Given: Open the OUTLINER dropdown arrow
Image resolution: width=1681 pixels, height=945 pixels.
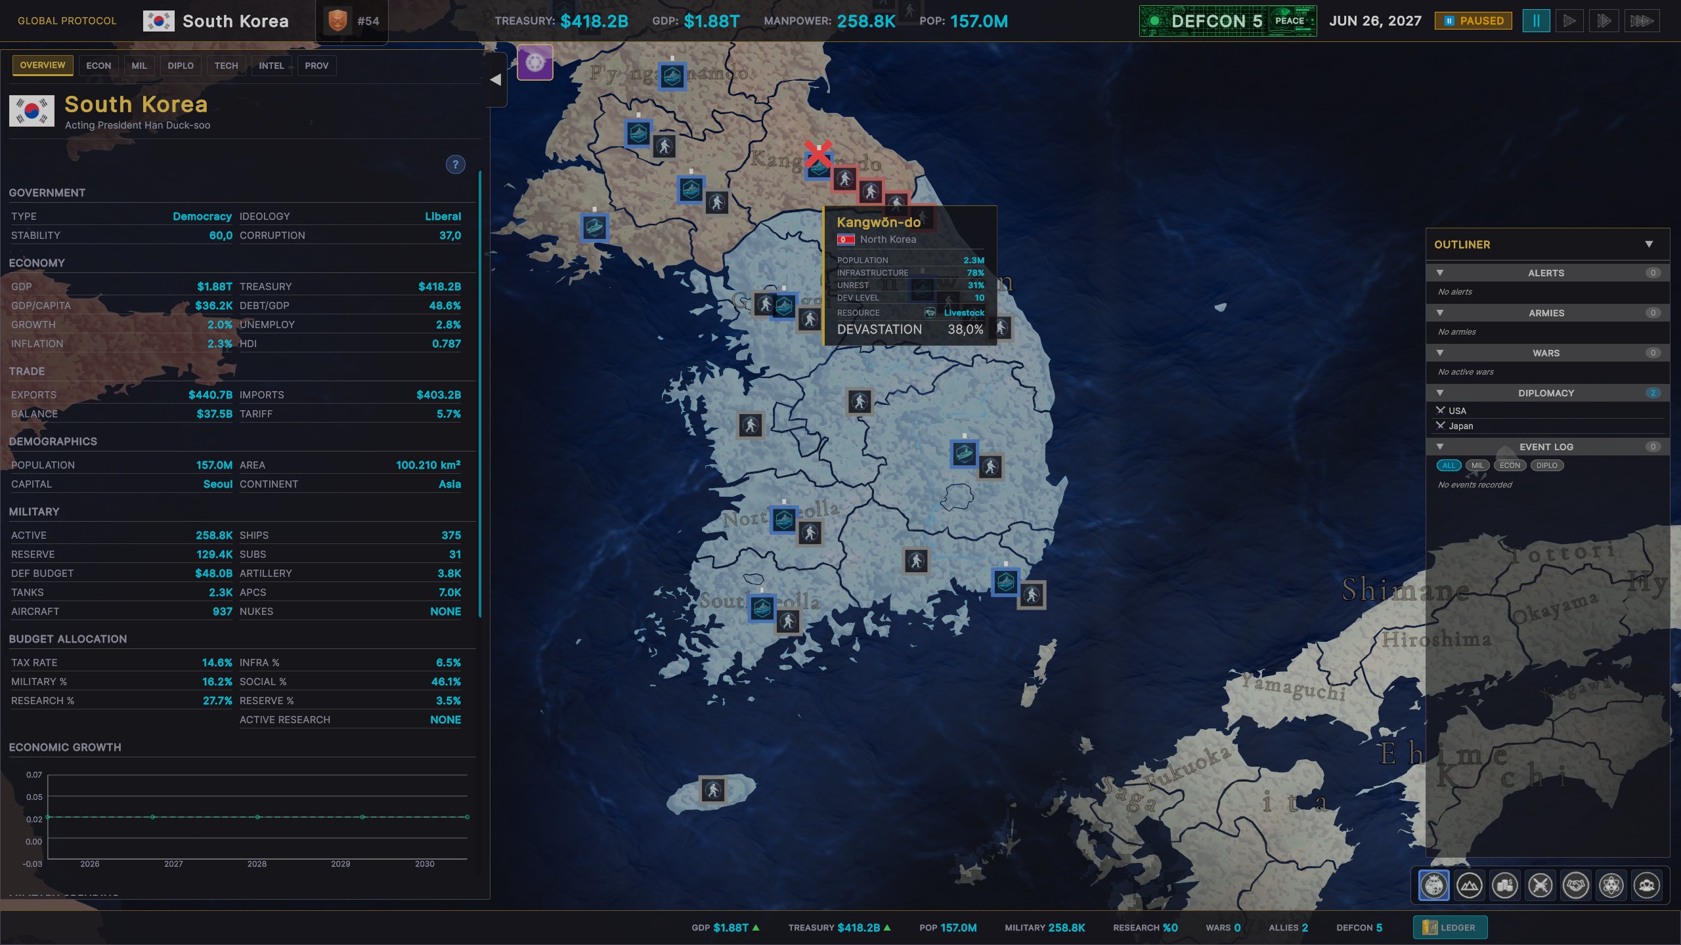Looking at the screenshot, I should (1649, 245).
